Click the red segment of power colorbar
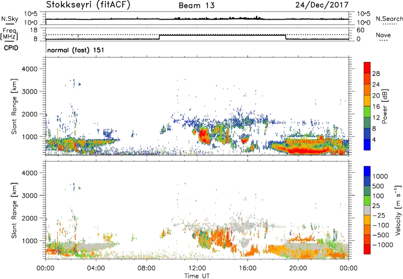The image size is (403, 279). (367, 67)
